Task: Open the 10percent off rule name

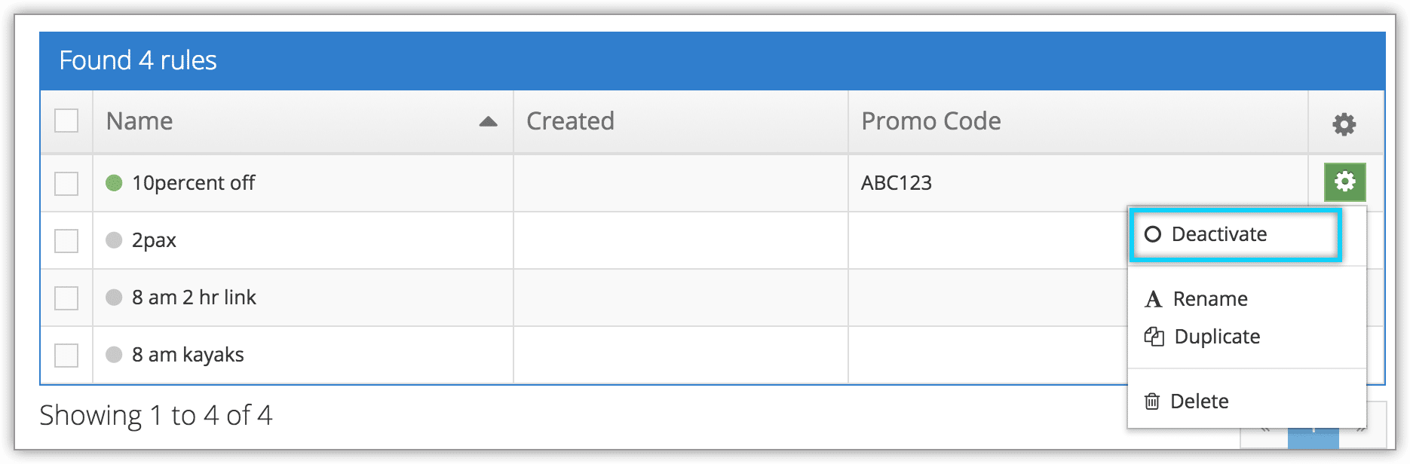Action: [x=193, y=183]
